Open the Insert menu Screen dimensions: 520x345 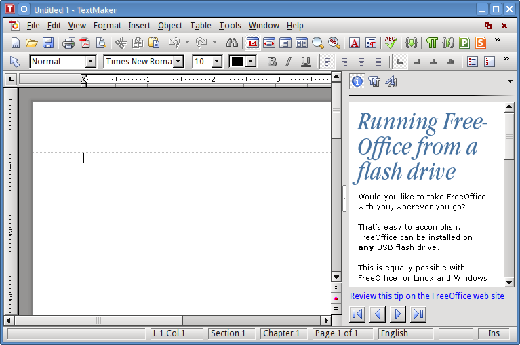pyautogui.click(x=139, y=26)
